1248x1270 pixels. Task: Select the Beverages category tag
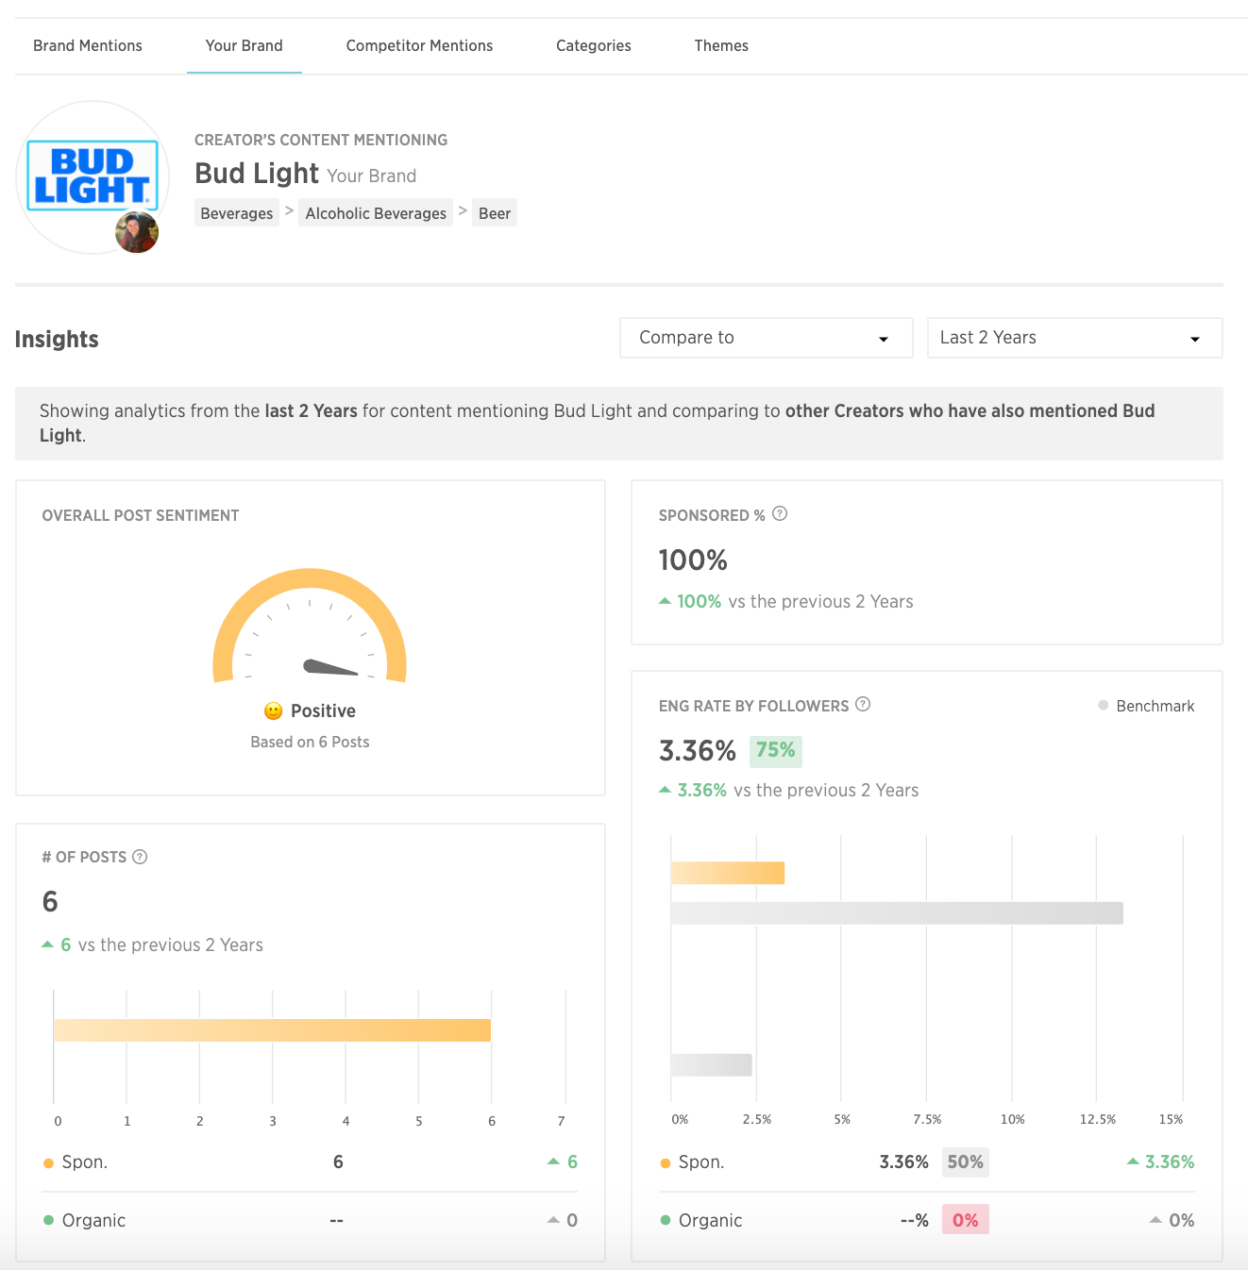237,213
